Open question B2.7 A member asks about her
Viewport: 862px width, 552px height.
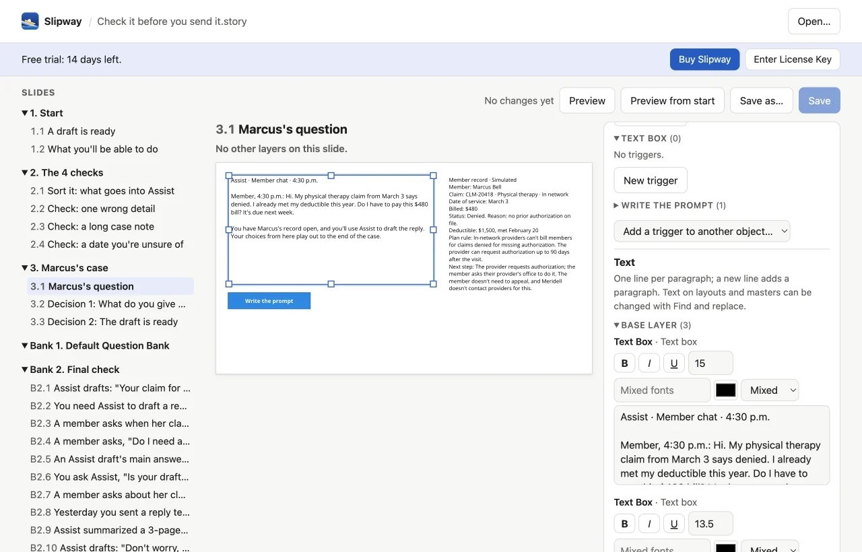(x=110, y=495)
